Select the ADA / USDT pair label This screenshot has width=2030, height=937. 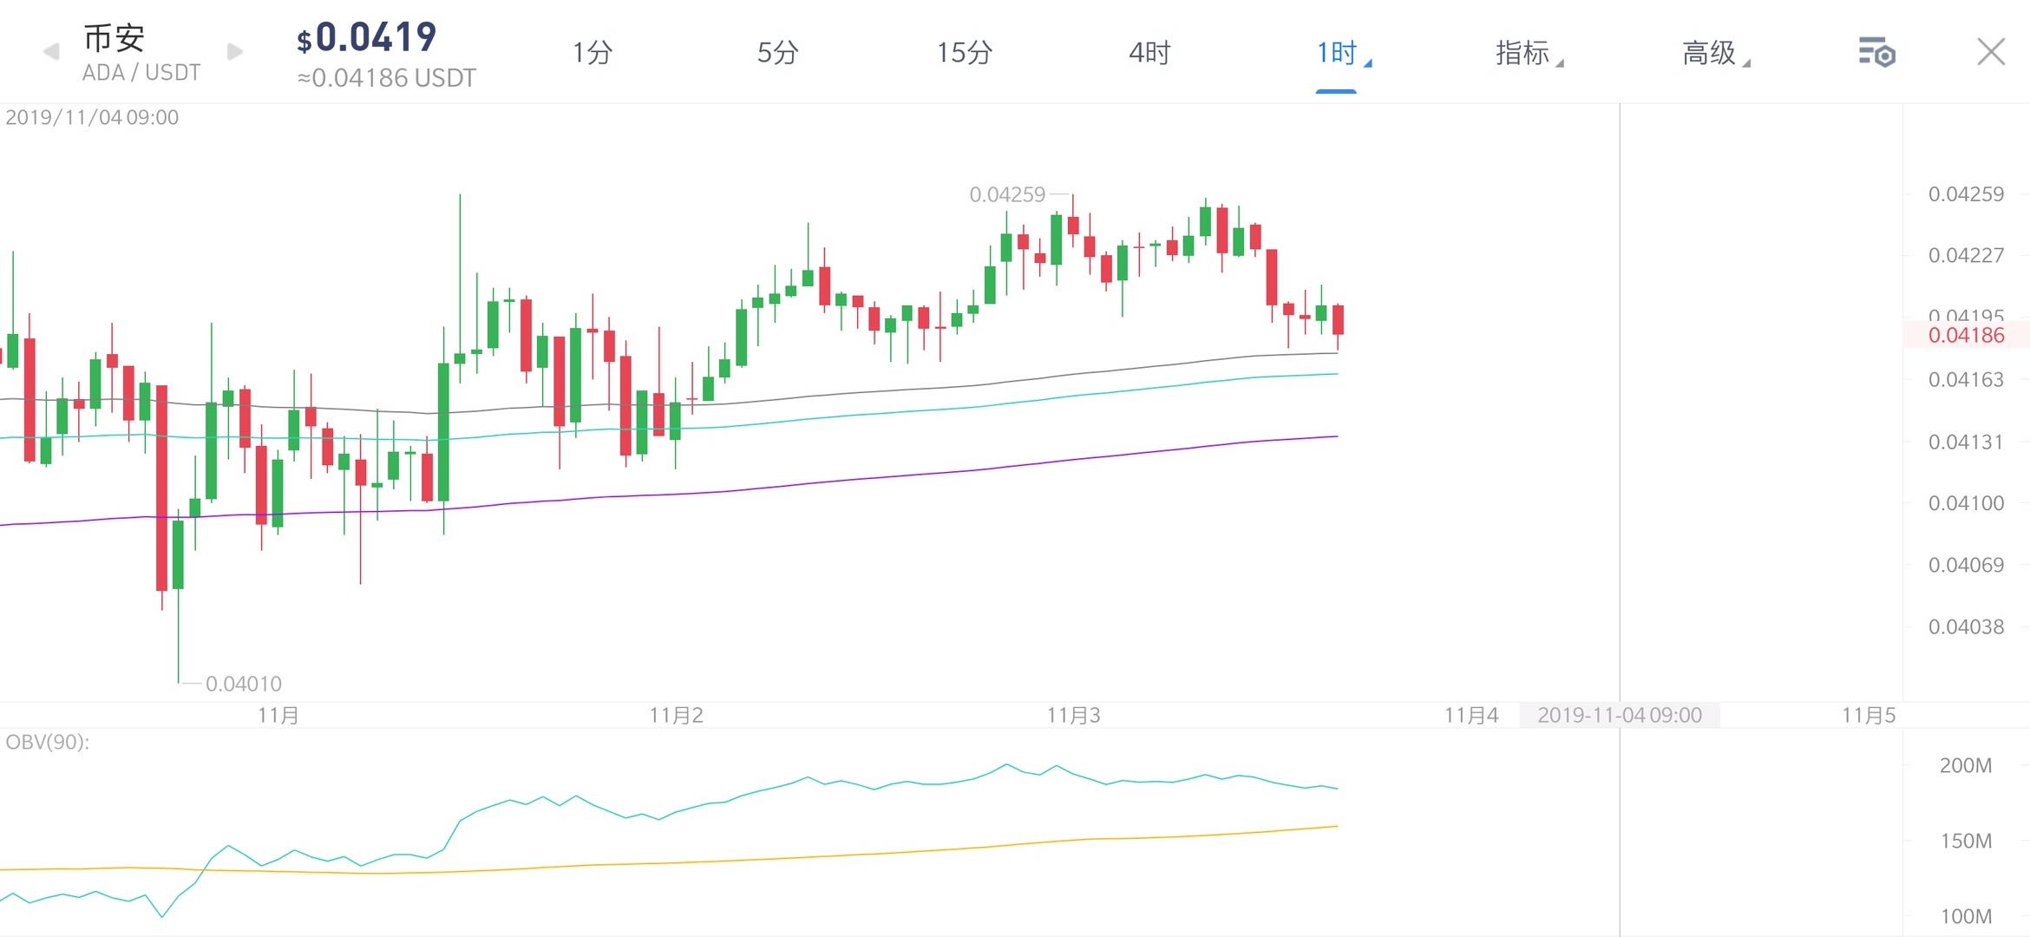point(141,73)
